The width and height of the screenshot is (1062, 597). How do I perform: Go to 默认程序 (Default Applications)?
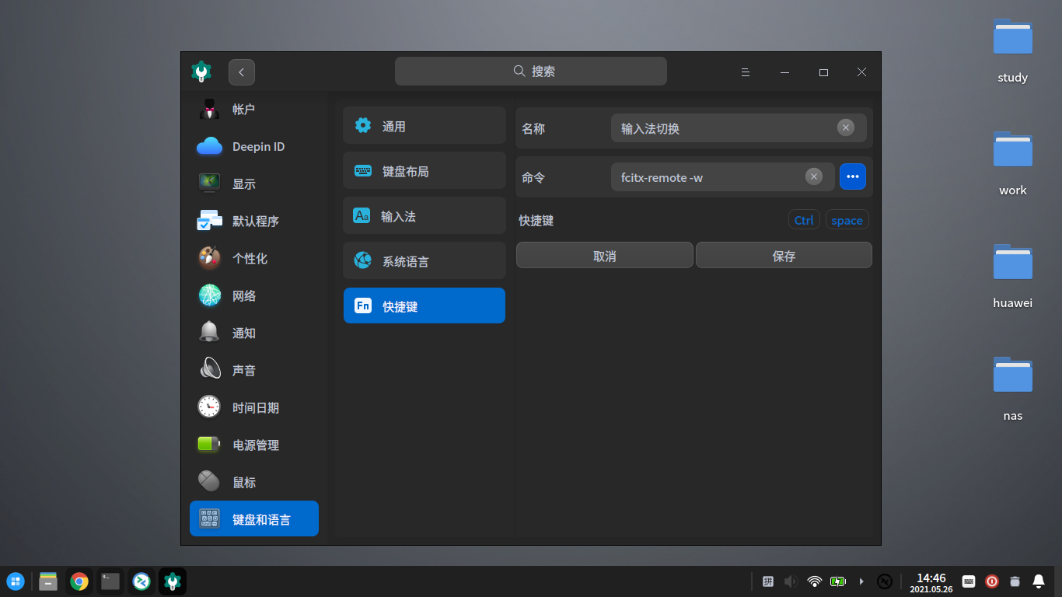pyautogui.click(x=254, y=222)
